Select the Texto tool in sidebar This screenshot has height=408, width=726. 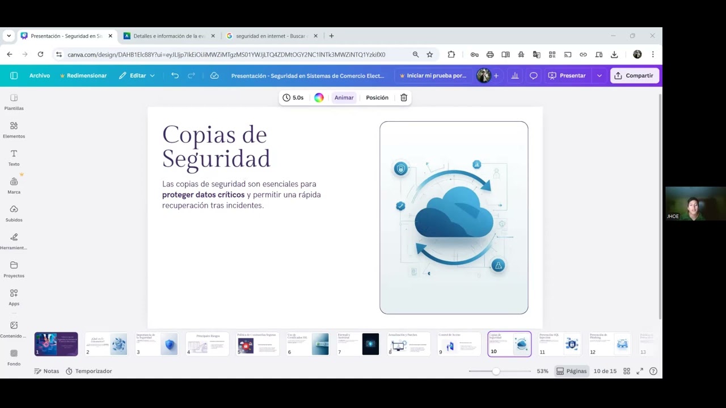coord(14,158)
